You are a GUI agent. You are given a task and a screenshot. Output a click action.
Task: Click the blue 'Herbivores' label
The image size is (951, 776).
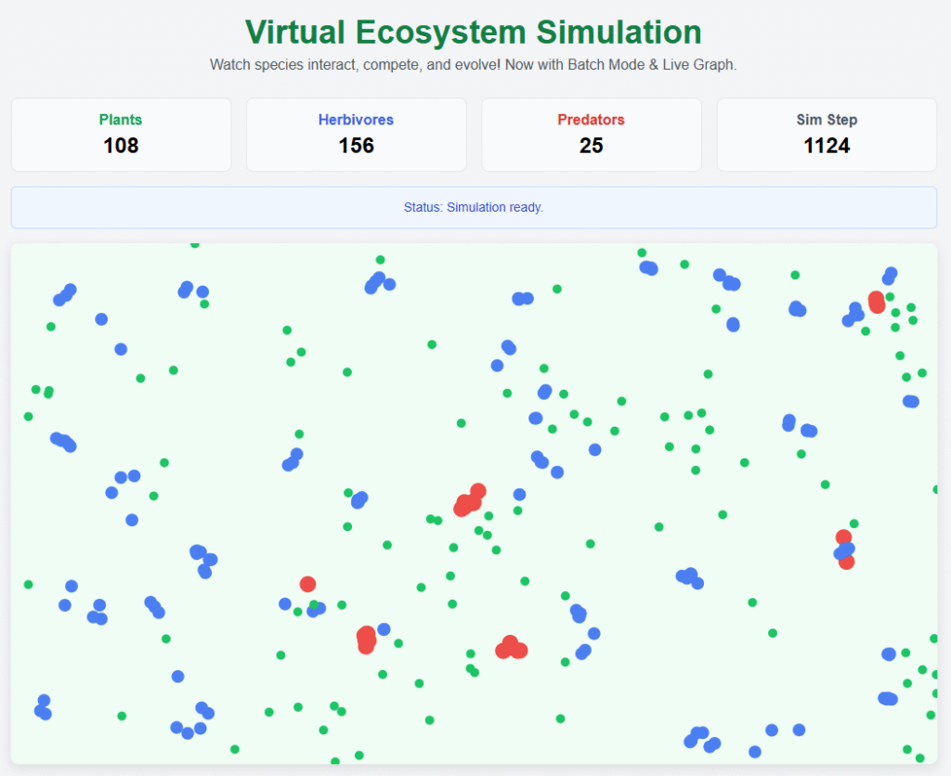(356, 120)
